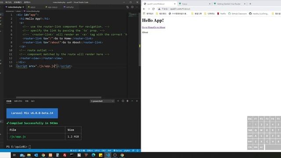The width and height of the screenshot is (281, 158).
Task: Open the powershell terminal selector dropdown
Action: (x=102, y=101)
